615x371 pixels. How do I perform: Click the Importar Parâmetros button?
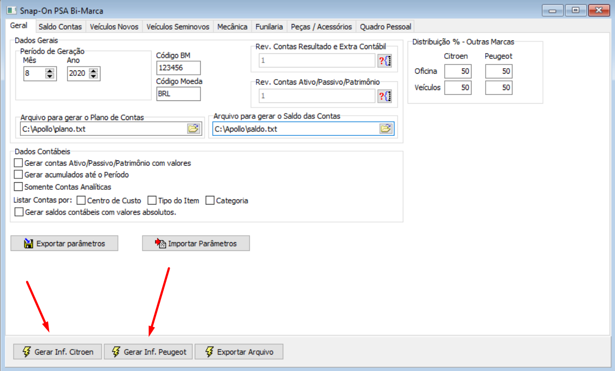tap(196, 243)
